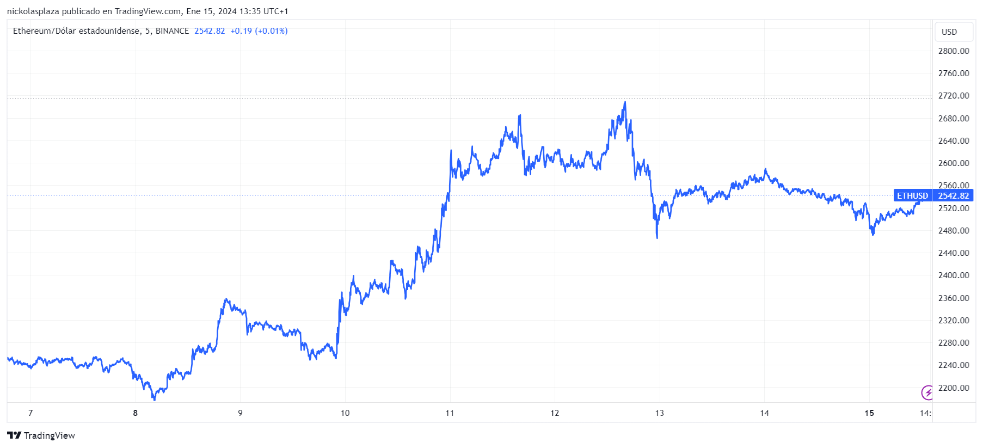Click the TradingView logo icon

coord(14,435)
